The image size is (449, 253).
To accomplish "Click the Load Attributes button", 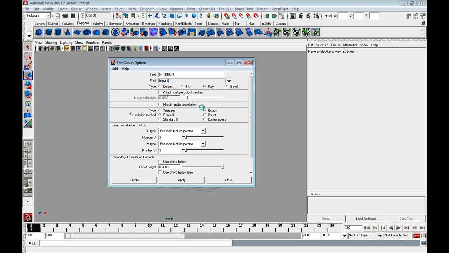I will pos(366,219).
